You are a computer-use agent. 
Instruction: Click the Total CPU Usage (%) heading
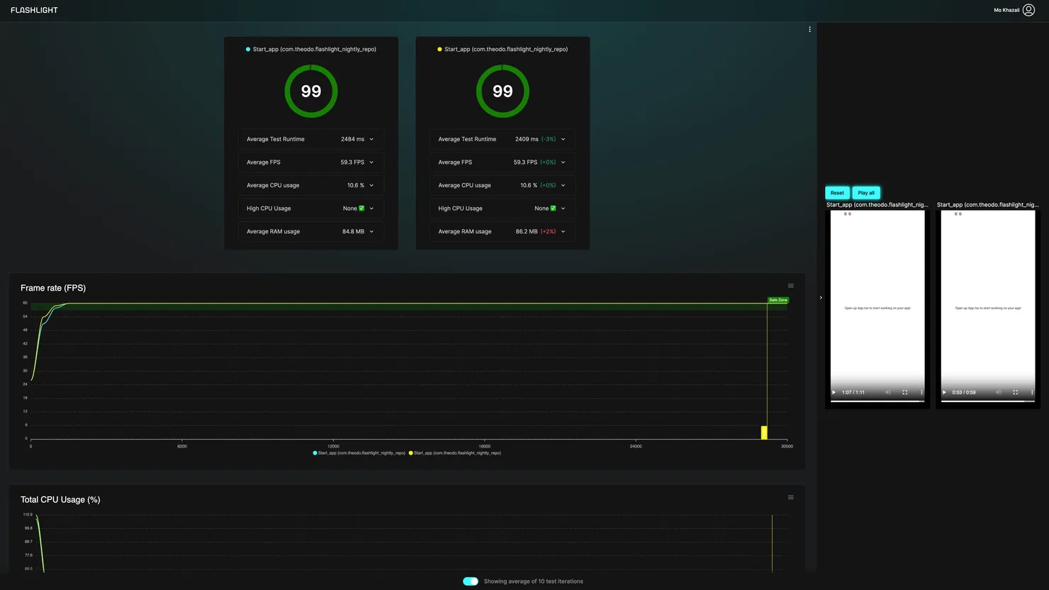tap(60, 500)
